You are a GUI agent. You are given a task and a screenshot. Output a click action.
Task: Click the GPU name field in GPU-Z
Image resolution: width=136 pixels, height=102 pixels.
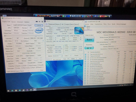[22, 25]
